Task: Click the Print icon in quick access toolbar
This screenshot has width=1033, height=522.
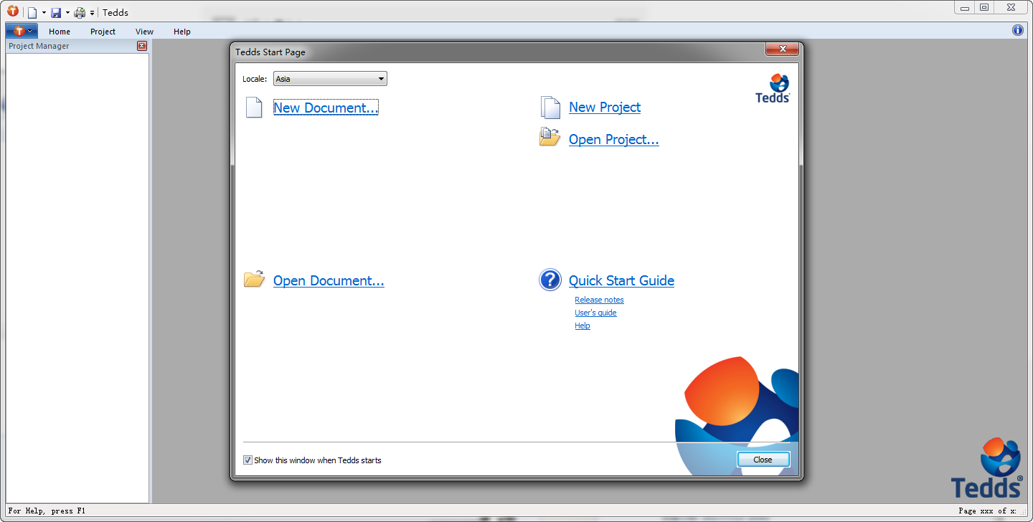Action: pos(80,12)
